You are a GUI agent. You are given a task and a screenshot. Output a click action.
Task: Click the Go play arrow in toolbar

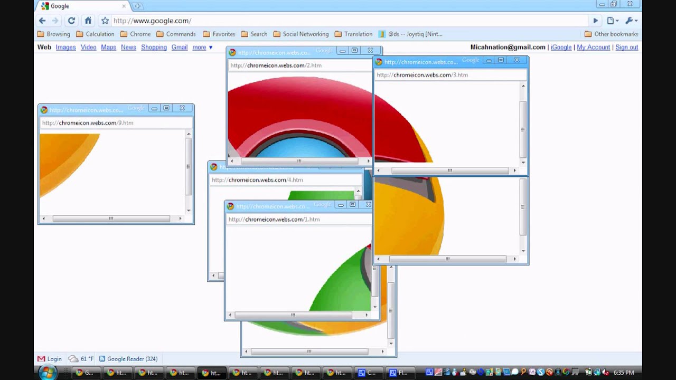tap(595, 21)
